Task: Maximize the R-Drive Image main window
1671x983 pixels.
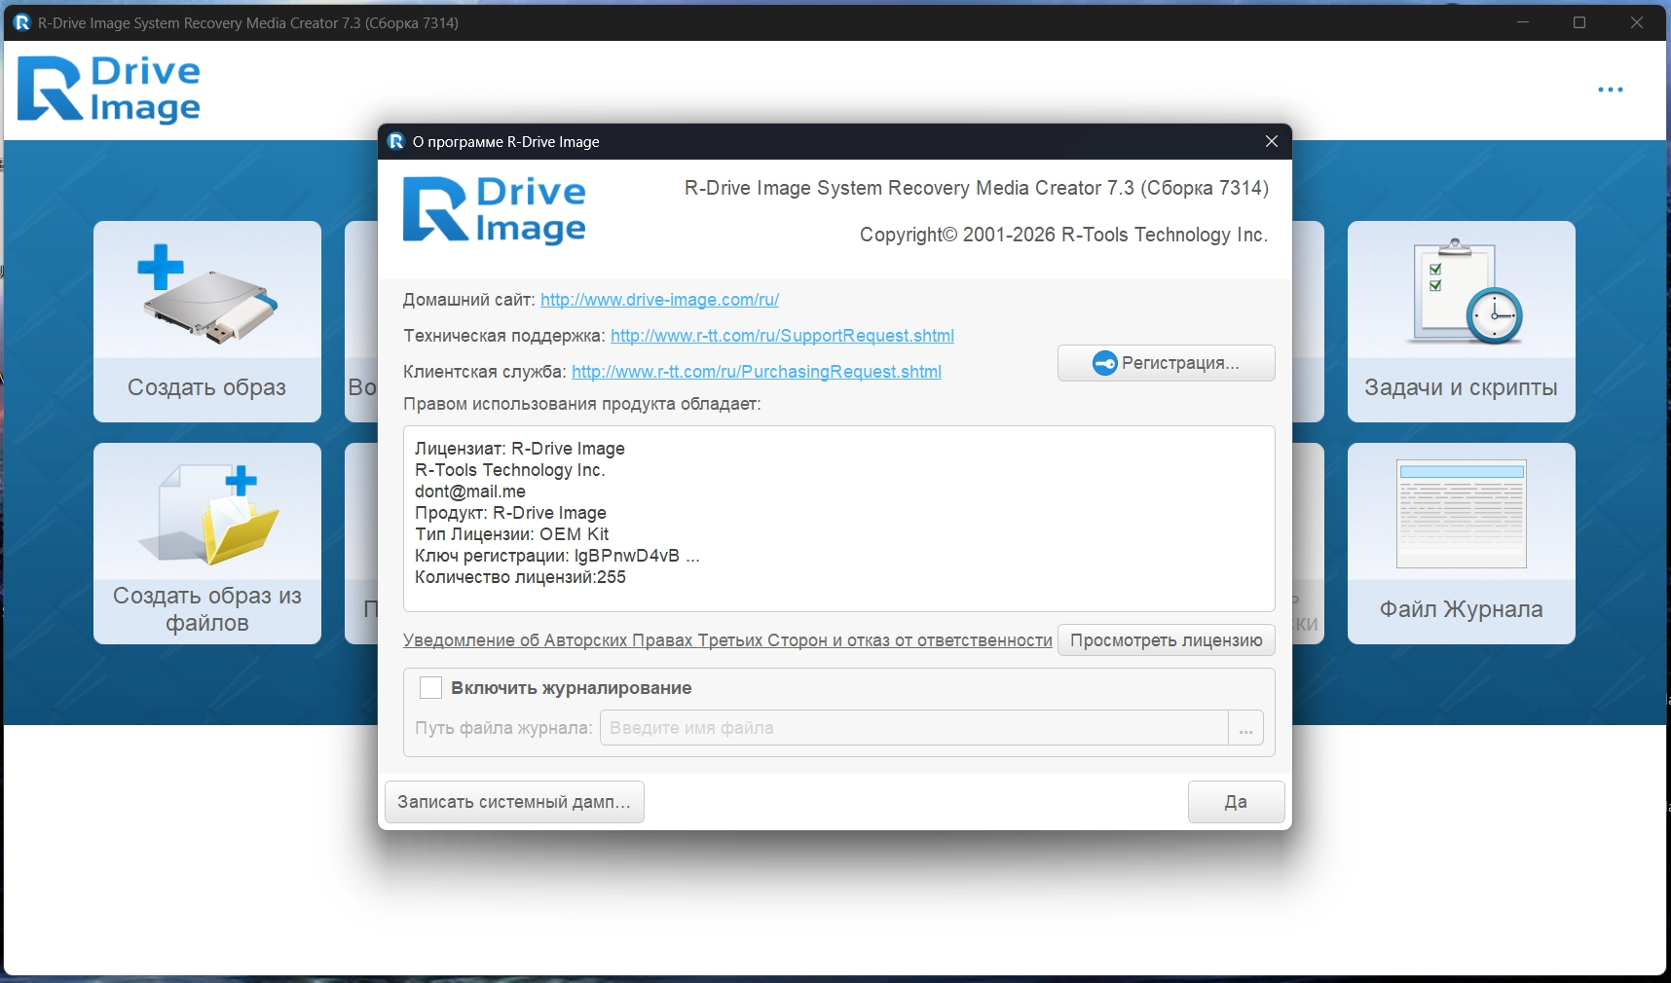Action: pos(1579,22)
